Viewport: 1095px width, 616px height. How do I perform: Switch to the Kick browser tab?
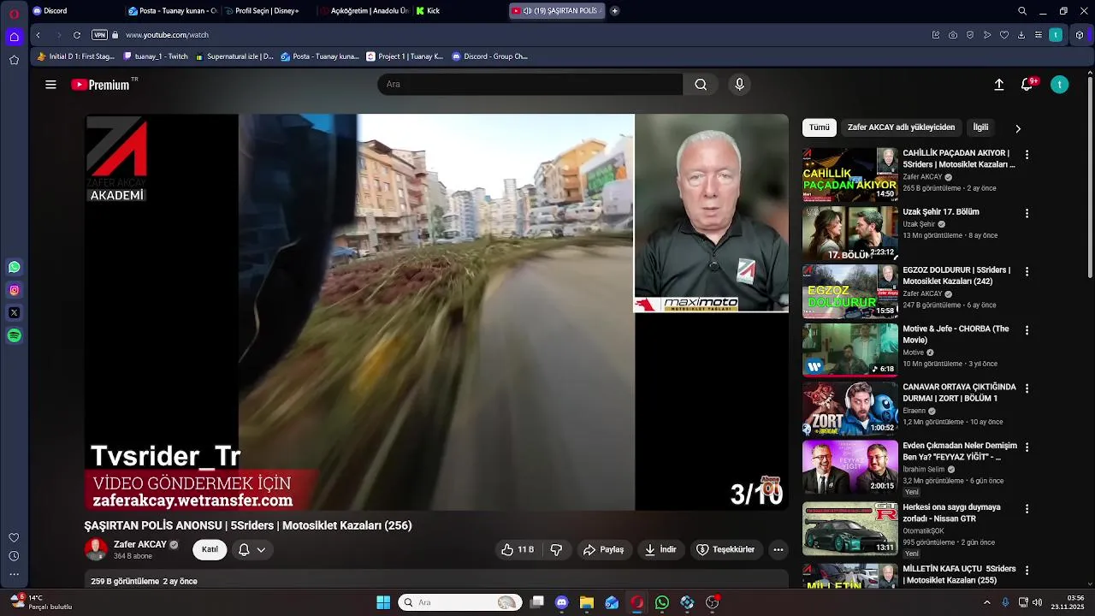[x=458, y=11]
